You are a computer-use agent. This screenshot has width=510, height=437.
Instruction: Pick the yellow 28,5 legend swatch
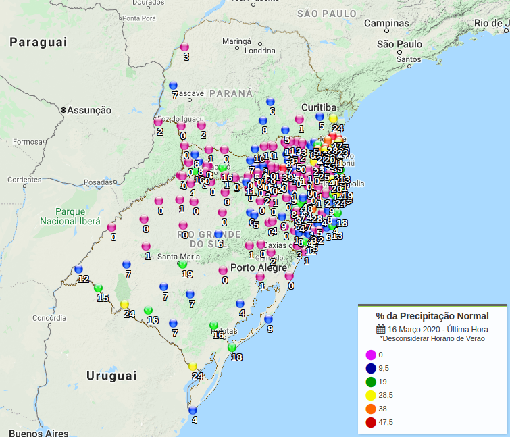pos(371,395)
